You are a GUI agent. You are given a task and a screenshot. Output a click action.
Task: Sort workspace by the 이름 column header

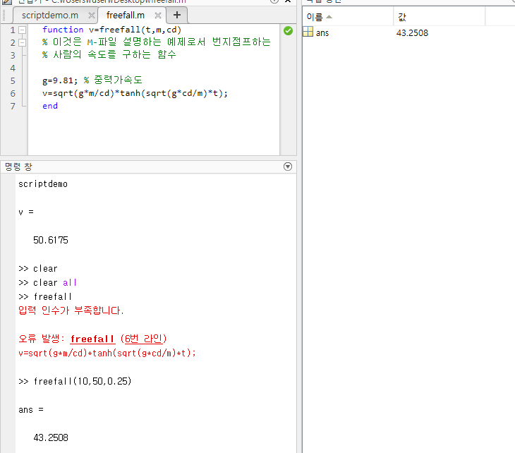(x=315, y=17)
